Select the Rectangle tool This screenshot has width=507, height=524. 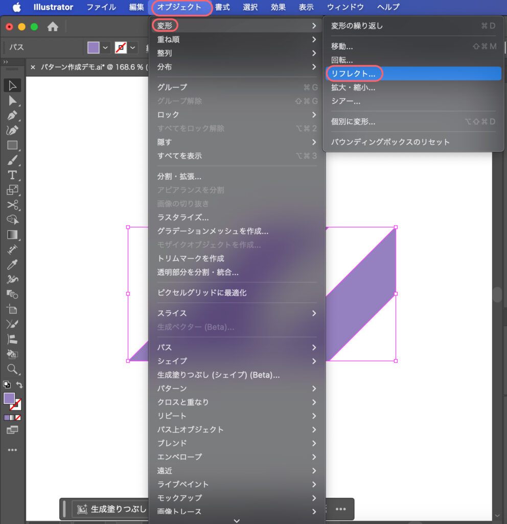[12, 145]
